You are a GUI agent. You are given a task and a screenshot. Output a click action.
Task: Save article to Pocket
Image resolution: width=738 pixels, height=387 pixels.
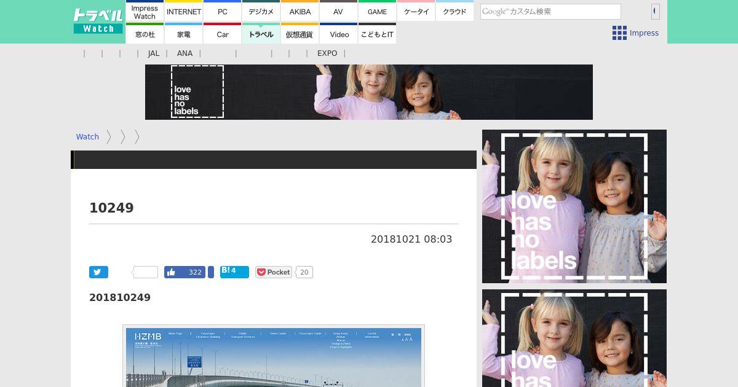pos(273,272)
